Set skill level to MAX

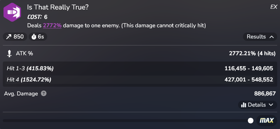click(266, 121)
